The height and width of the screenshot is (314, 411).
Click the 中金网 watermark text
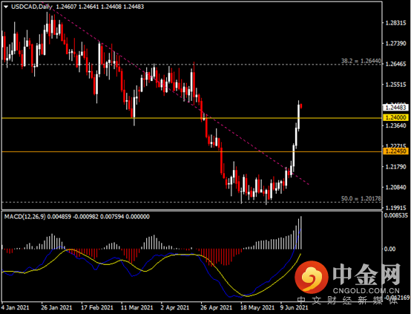(x=366, y=274)
